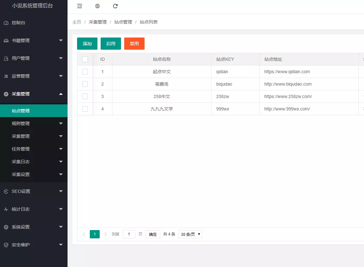Open 采集日志 submenu item

click(x=34, y=162)
